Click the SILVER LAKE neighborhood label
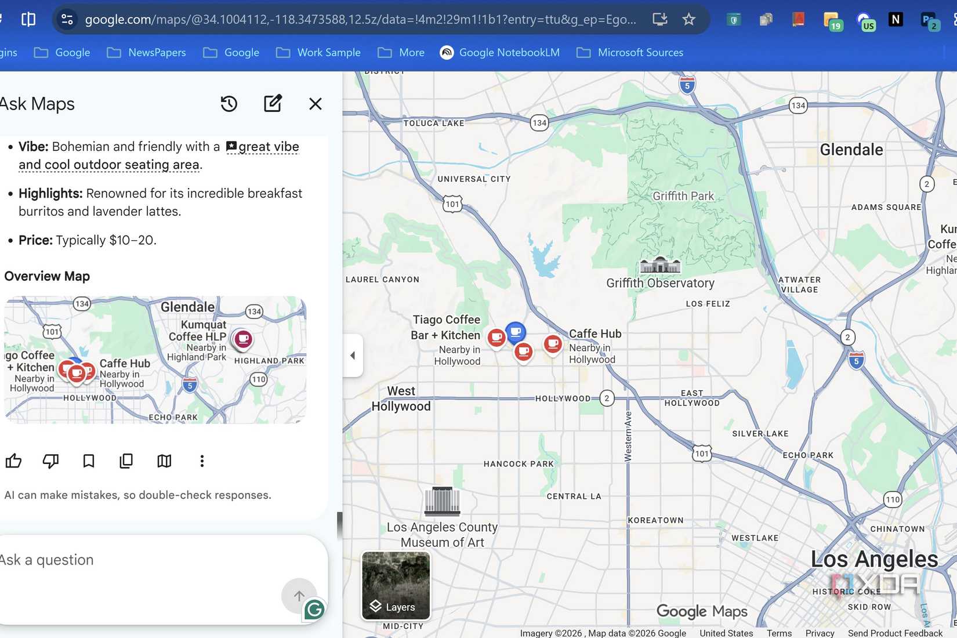Viewport: 957px width, 638px height. (x=760, y=434)
